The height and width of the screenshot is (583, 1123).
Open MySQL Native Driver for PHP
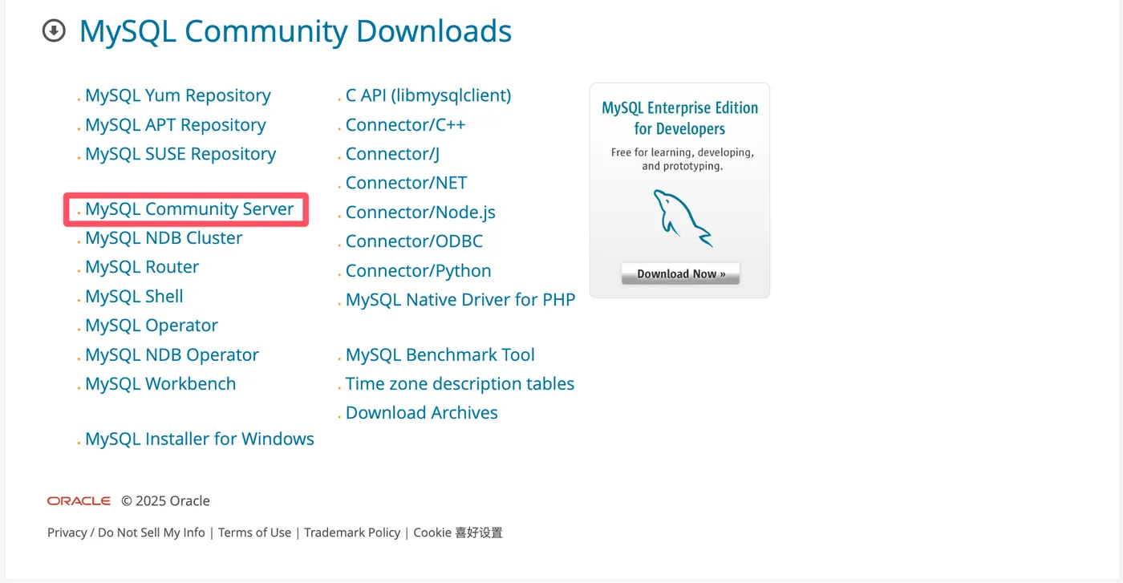[x=460, y=300]
